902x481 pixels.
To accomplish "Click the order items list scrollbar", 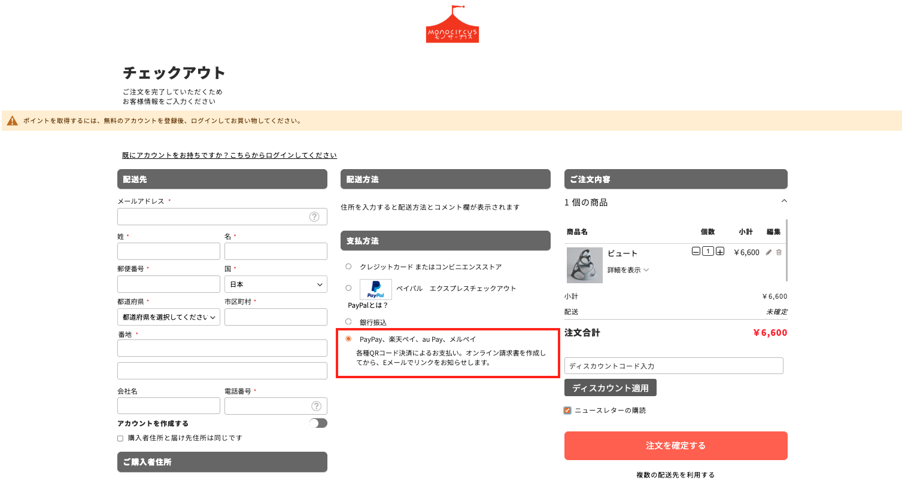I will point(786,250).
